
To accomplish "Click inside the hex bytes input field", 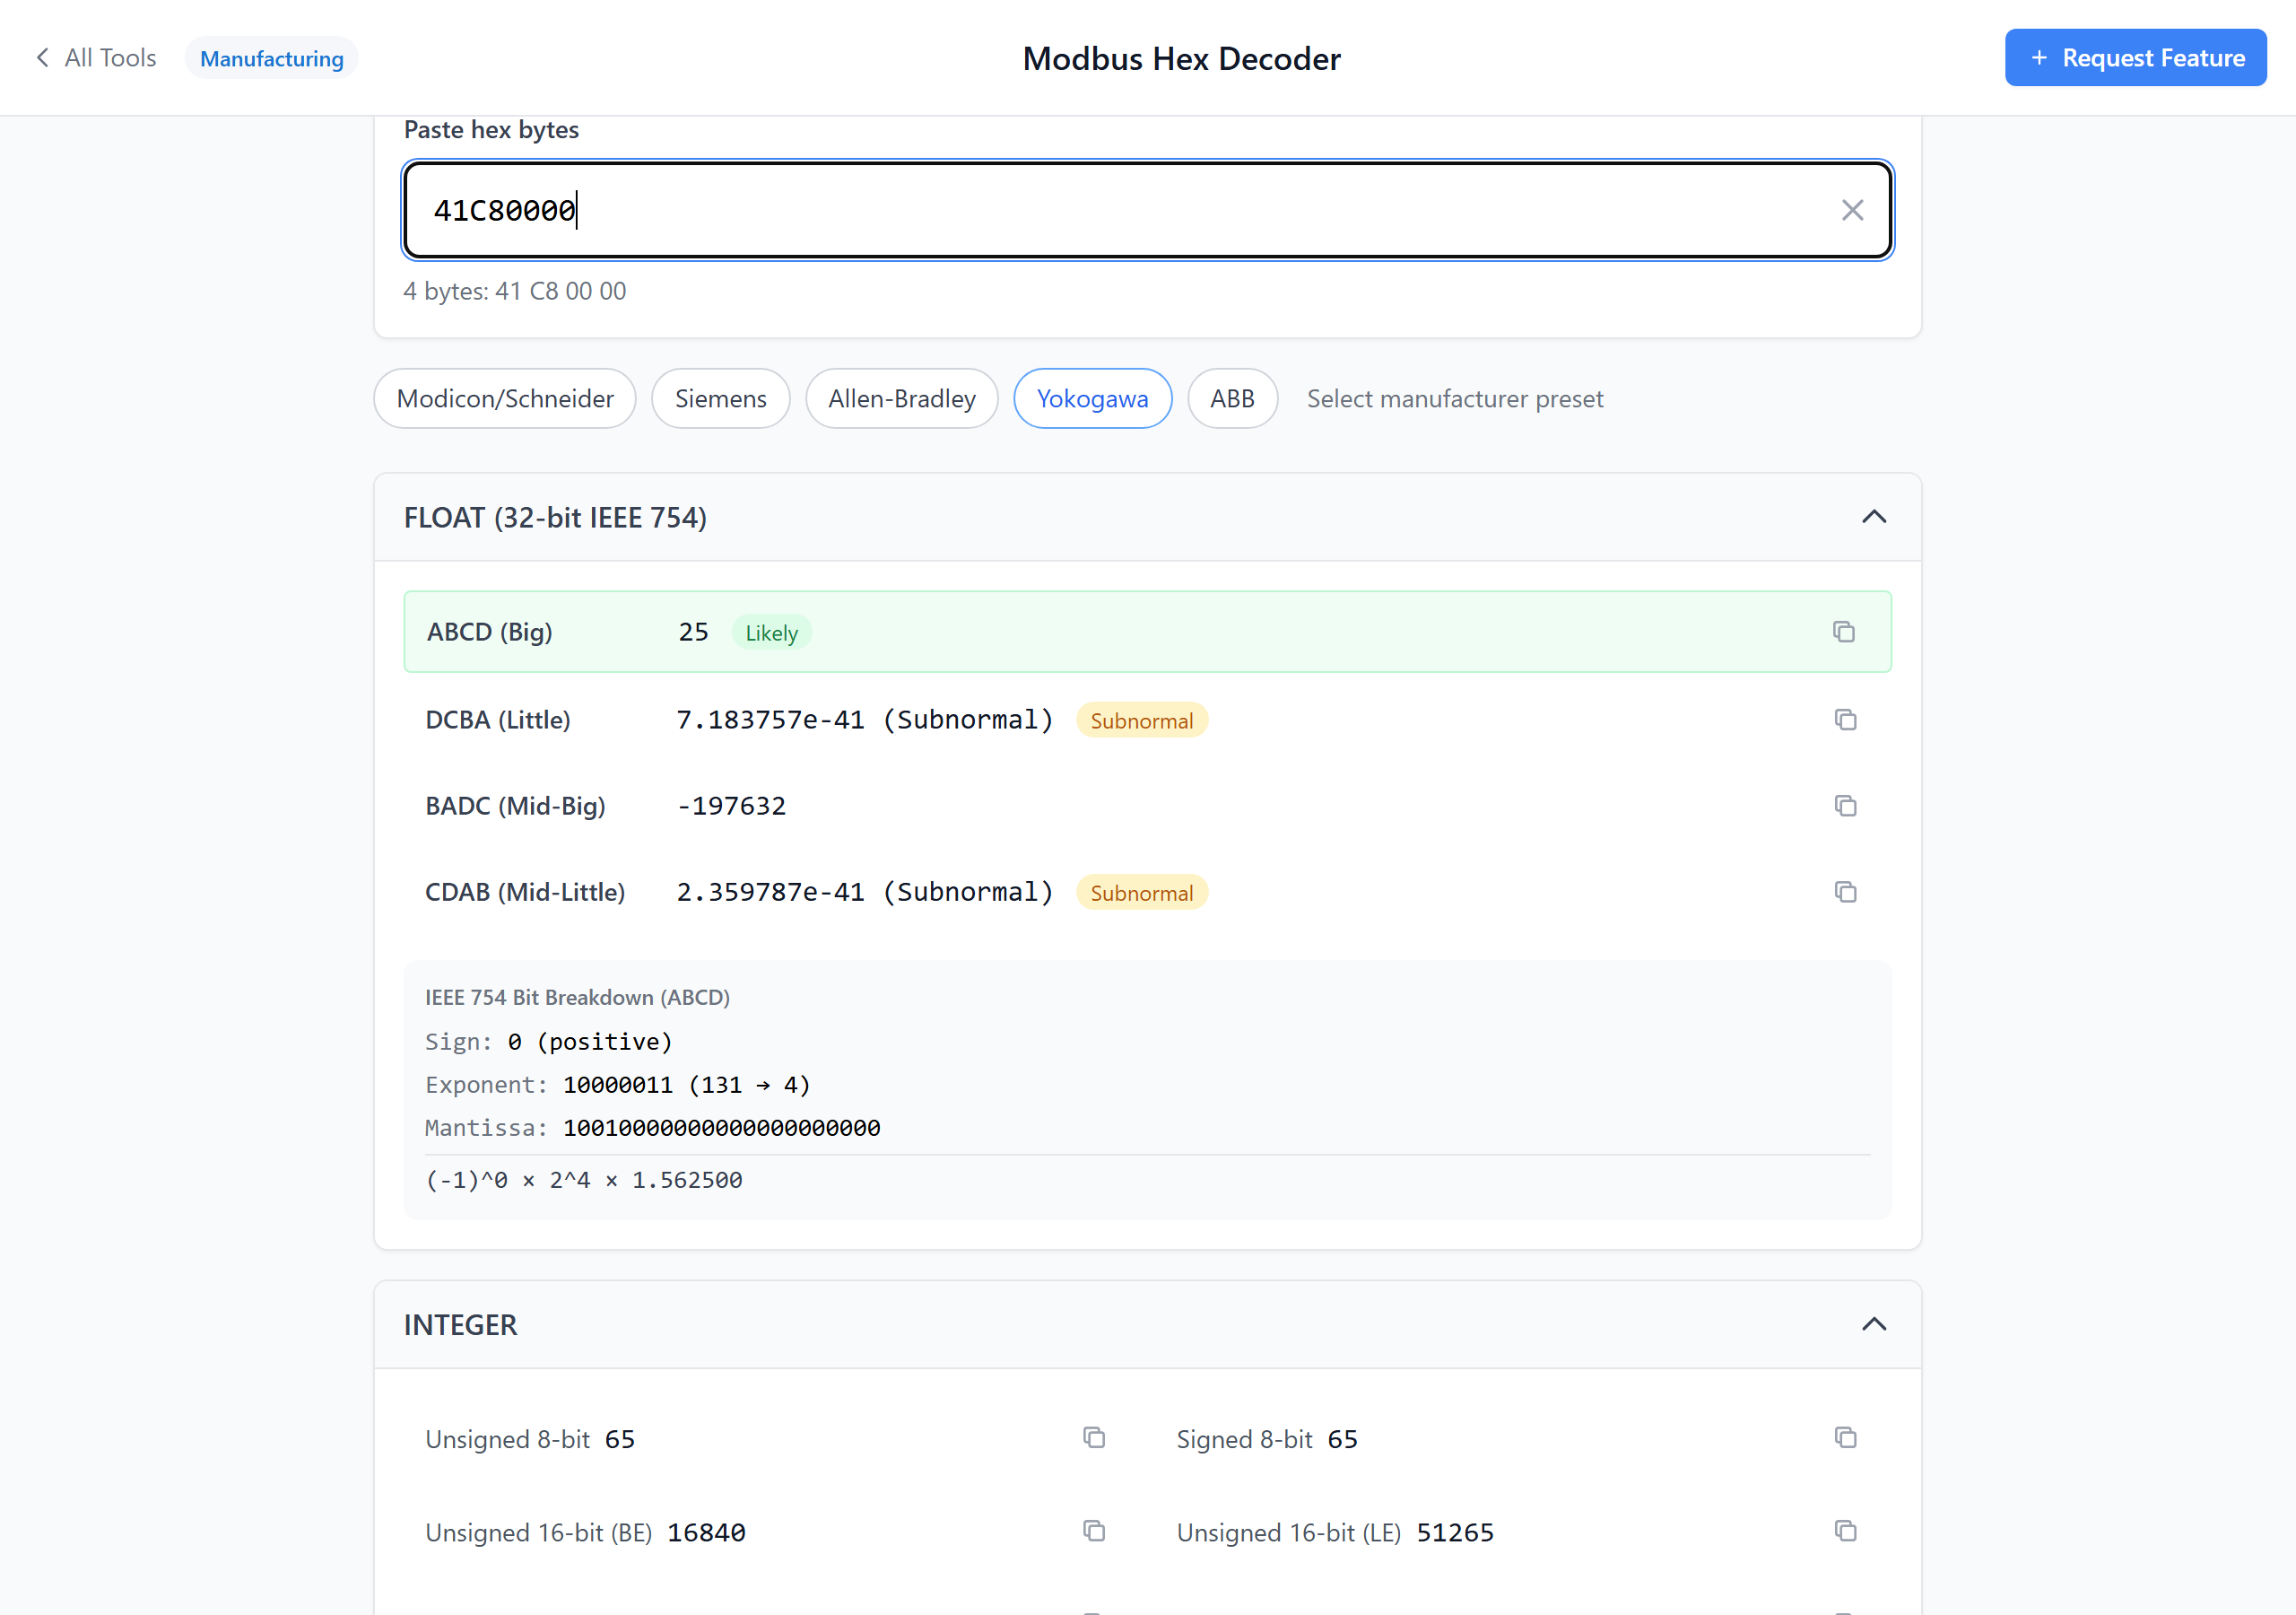I will point(1100,210).
